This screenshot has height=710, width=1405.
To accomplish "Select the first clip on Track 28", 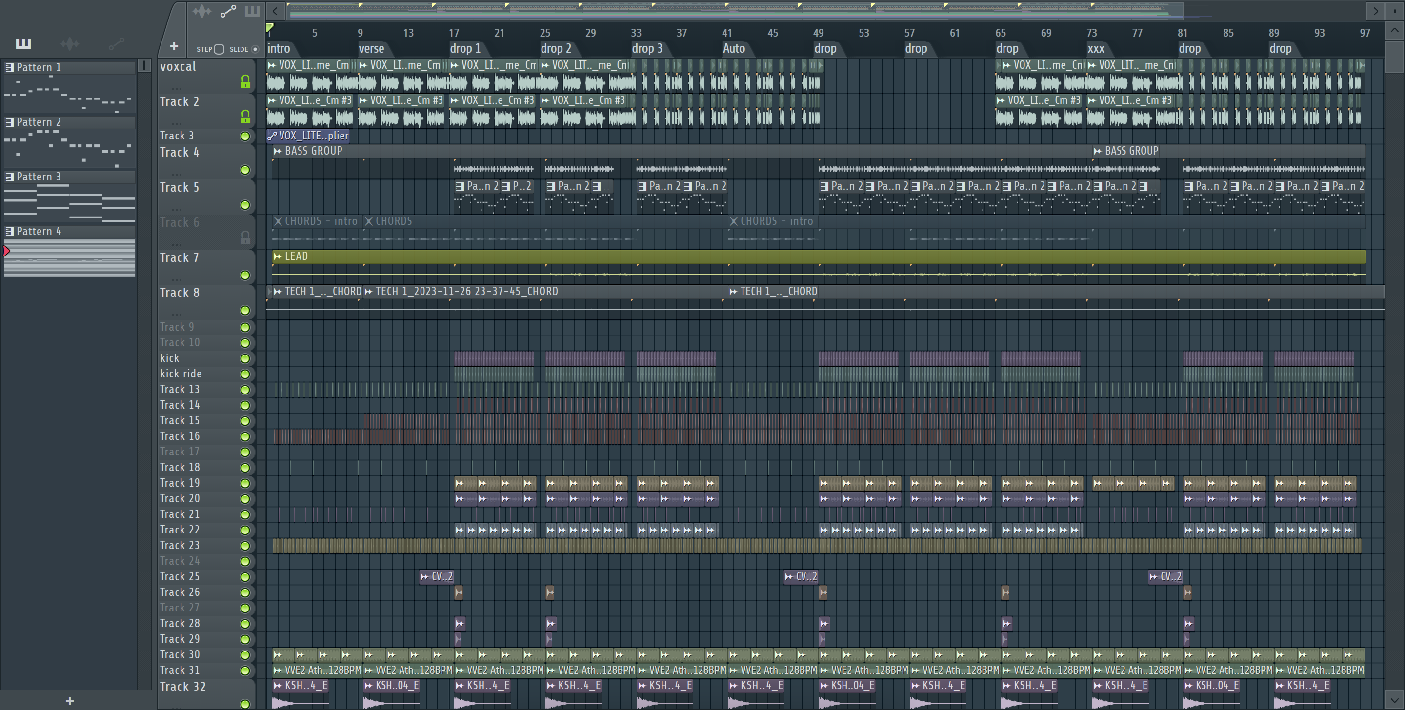I will 460,623.
